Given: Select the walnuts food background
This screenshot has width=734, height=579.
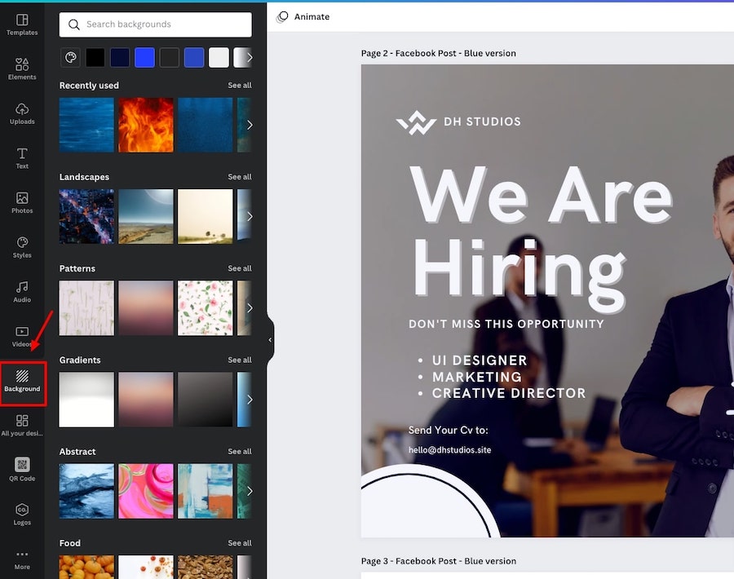Looking at the screenshot, I should (x=205, y=567).
